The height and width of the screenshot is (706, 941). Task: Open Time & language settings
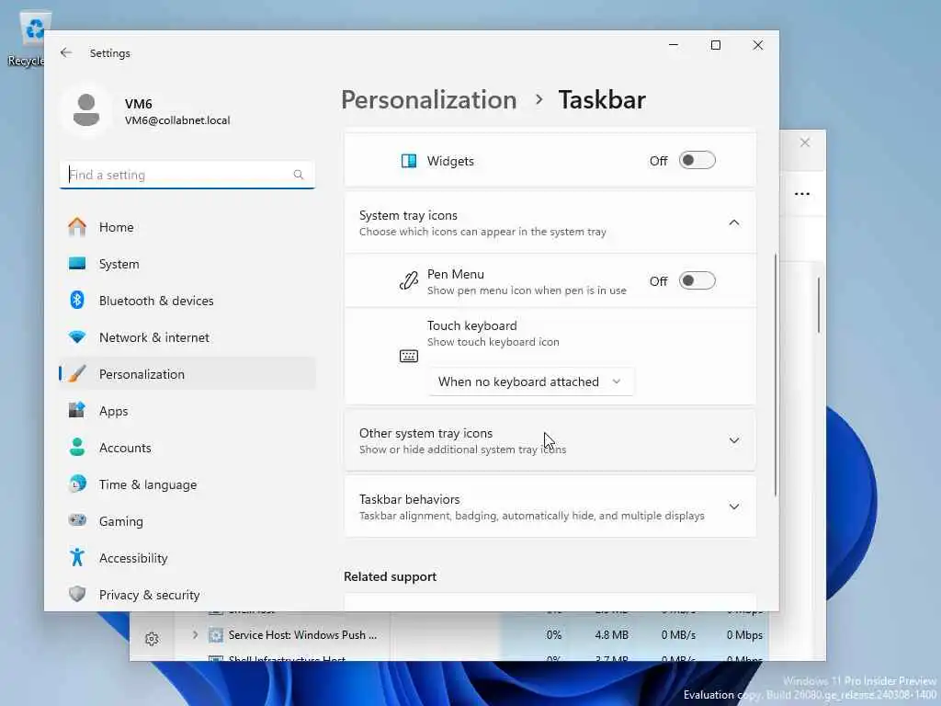point(187,484)
